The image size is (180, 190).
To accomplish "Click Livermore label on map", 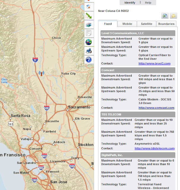I will tap(58, 161).
